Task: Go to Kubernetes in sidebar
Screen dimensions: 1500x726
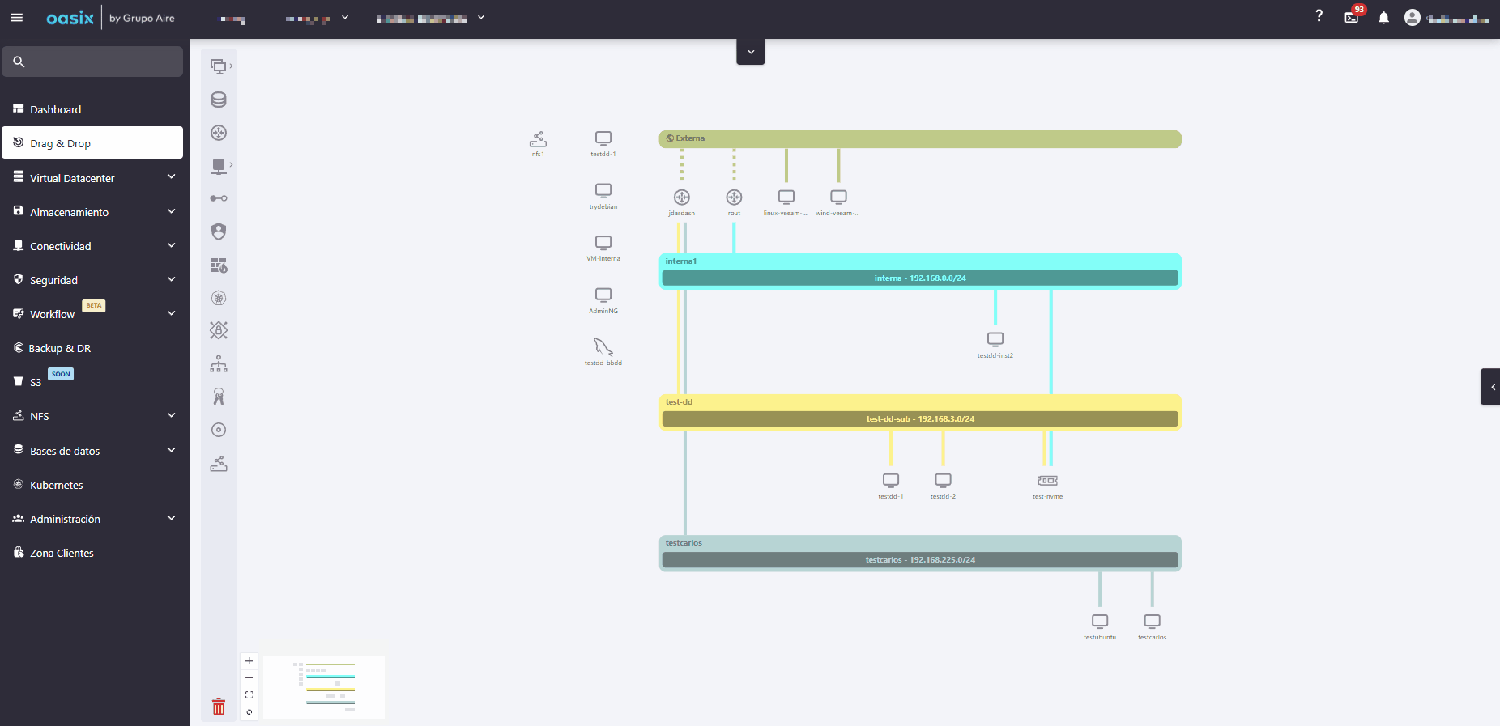Action: click(x=57, y=485)
